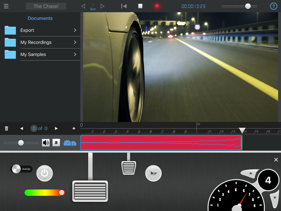Start recording with red record button

point(157,6)
